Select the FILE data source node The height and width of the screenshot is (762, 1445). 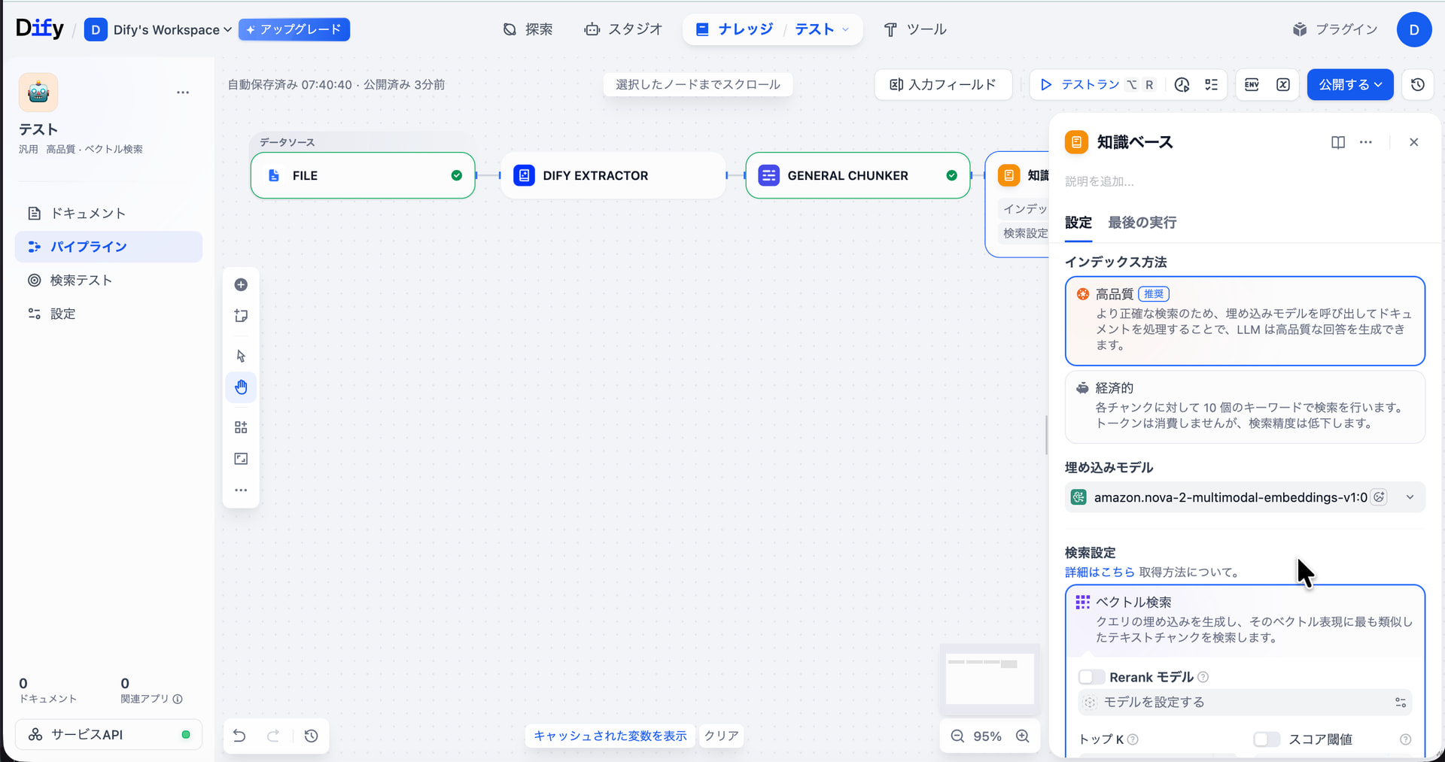[x=363, y=175]
